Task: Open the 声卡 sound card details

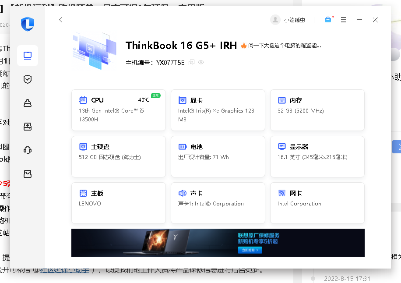Action: pyautogui.click(x=218, y=203)
